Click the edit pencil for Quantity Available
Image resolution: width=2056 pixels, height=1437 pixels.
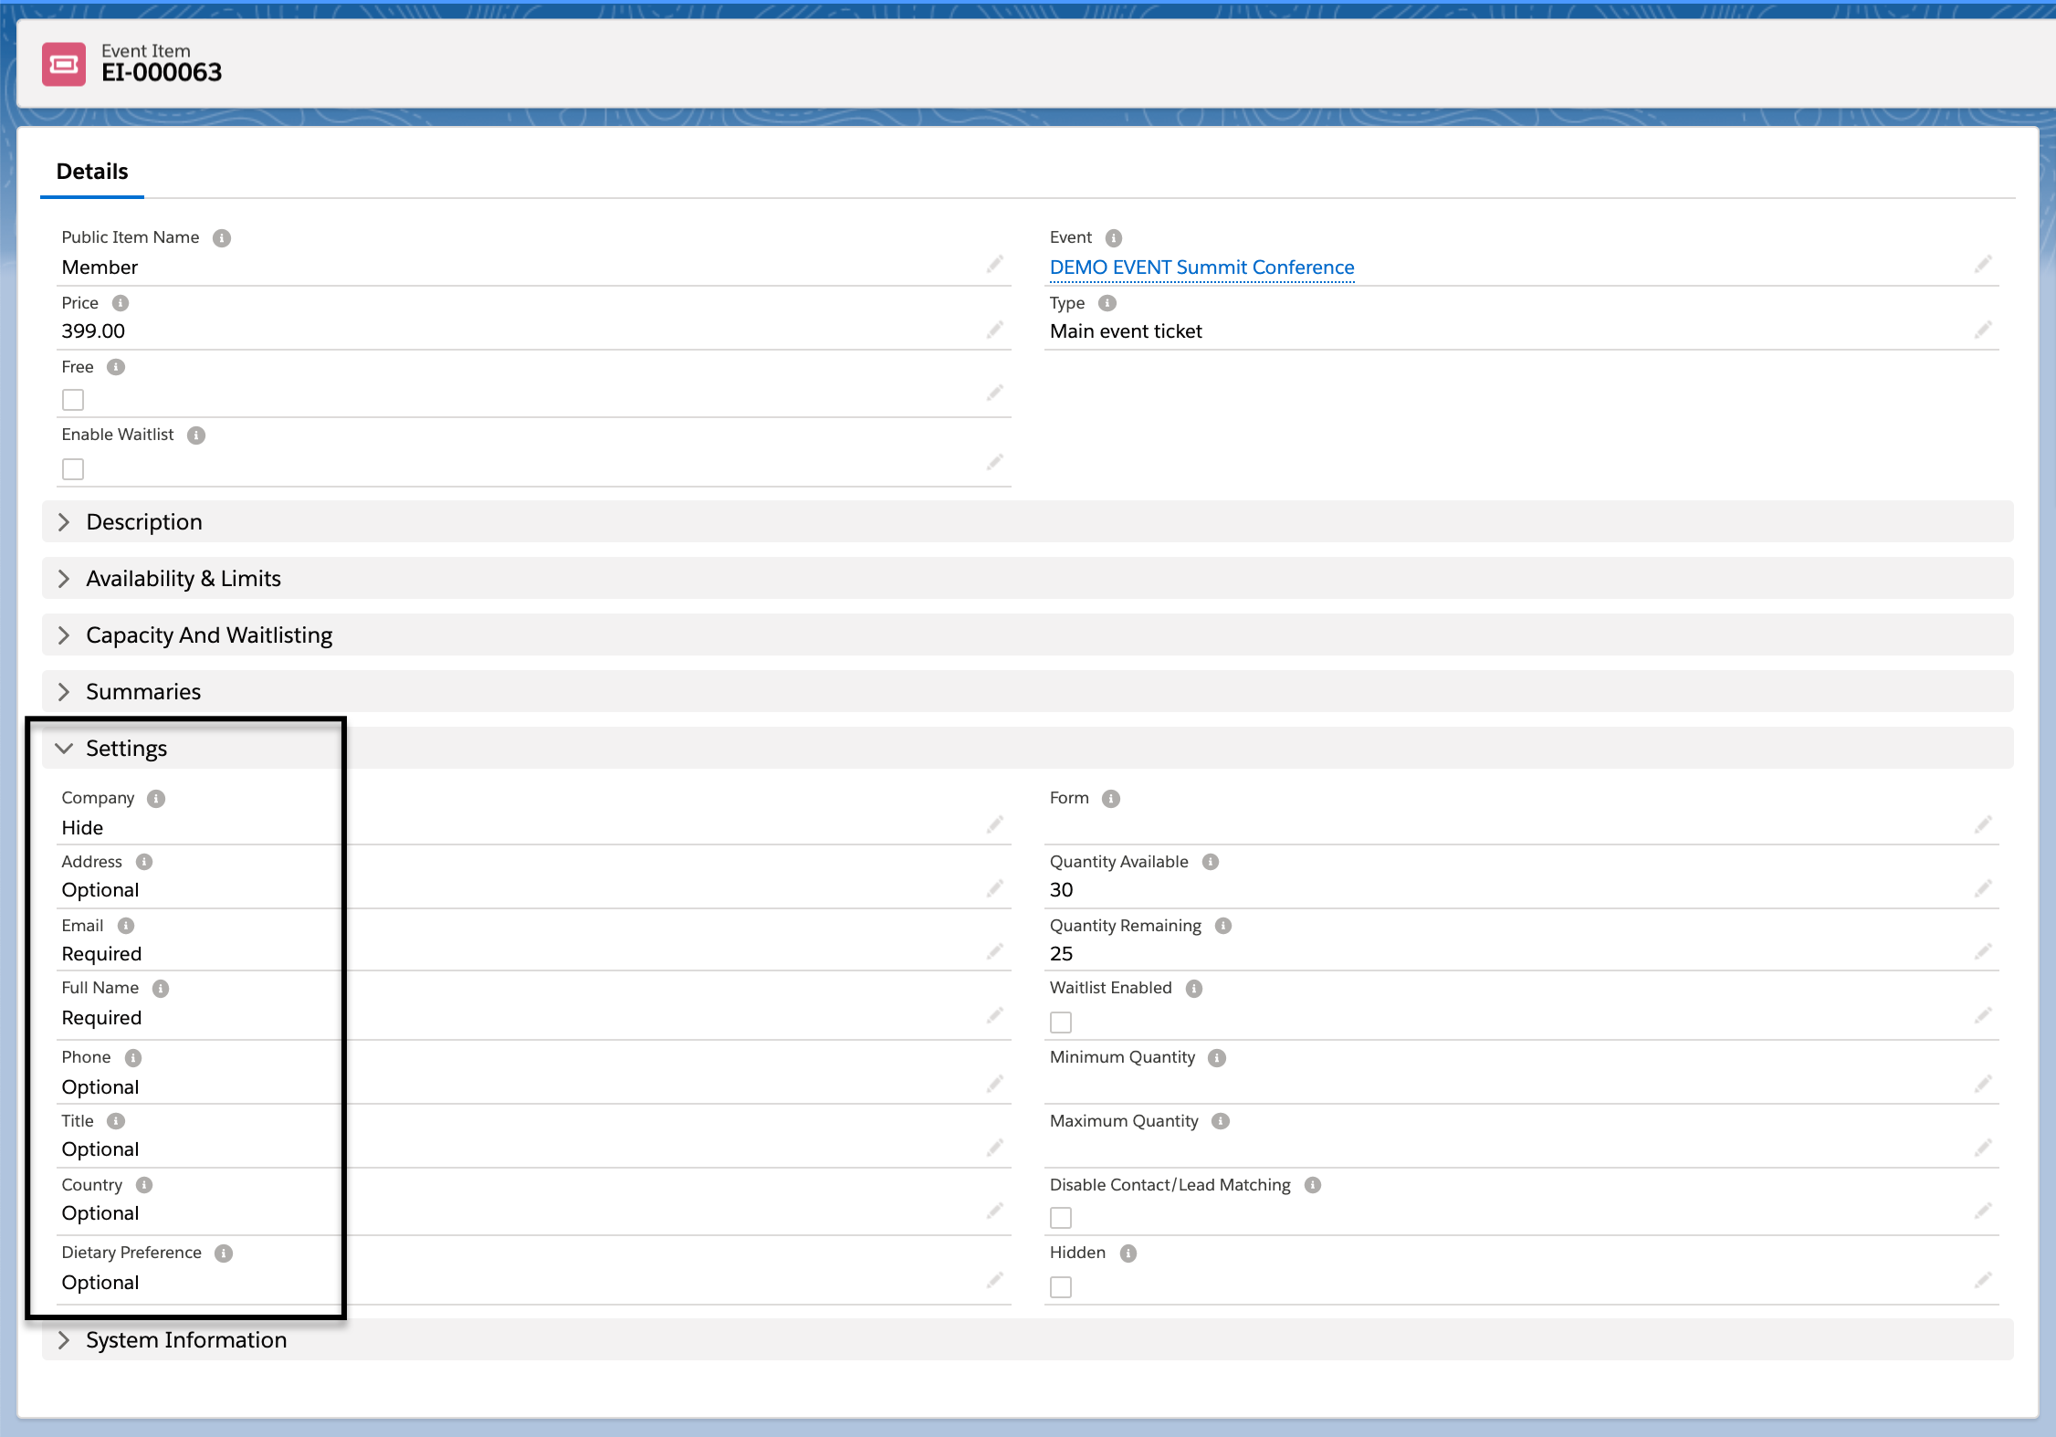(1982, 888)
